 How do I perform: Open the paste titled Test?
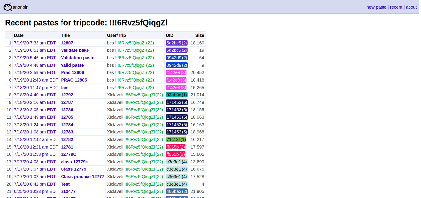(x=65, y=184)
